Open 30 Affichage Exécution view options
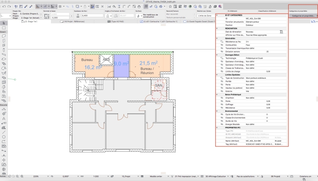The height and width of the screenshot is (181, 318). click(215, 176)
